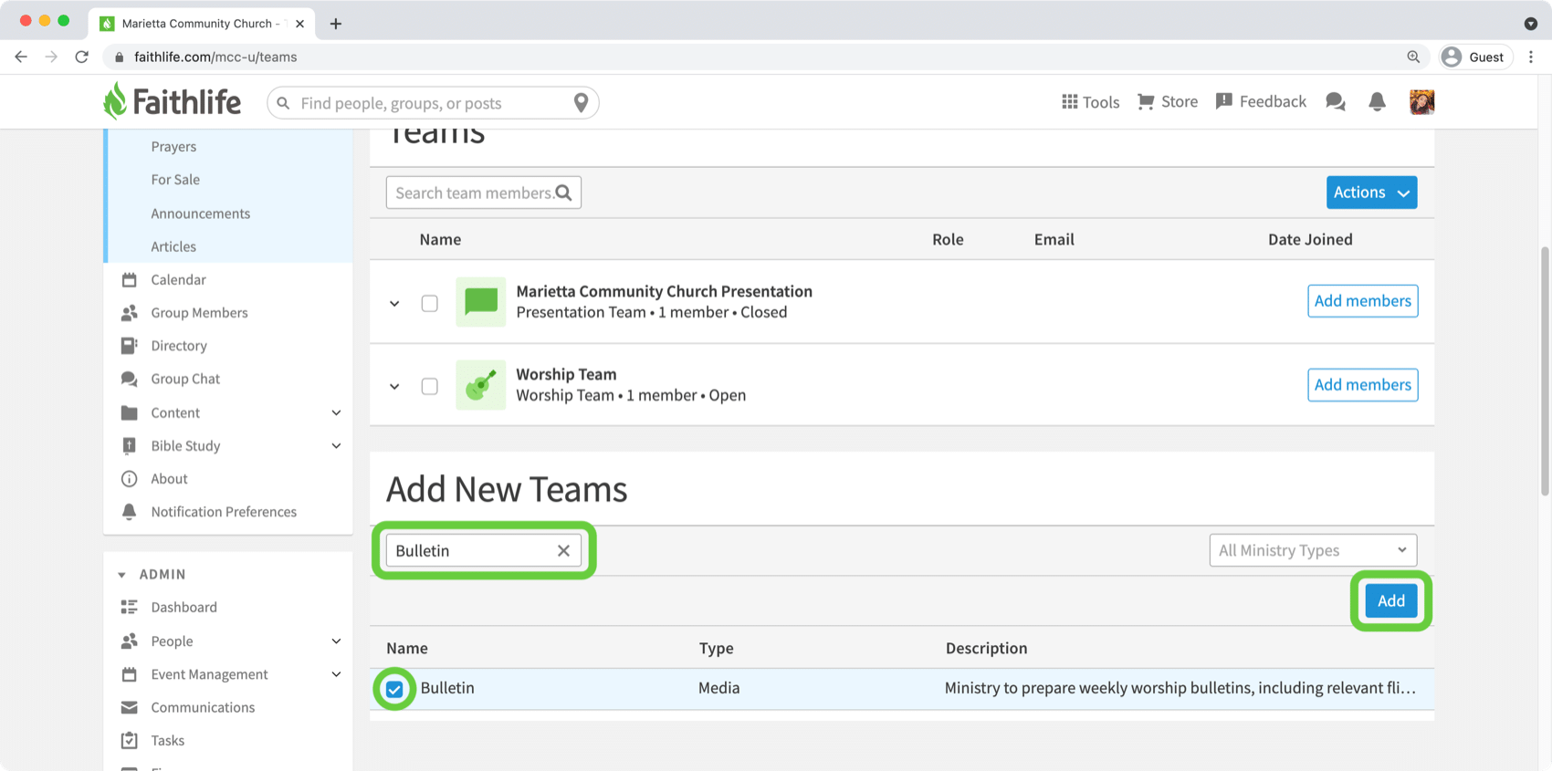Click the page vertical scrollbar
Screen dimensions: 1552x771
[x=1545, y=370]
